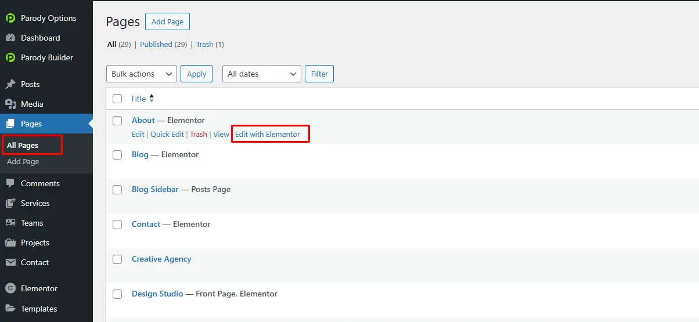Check the About page checkbox
699x322 pixels.
coord(117,120)
